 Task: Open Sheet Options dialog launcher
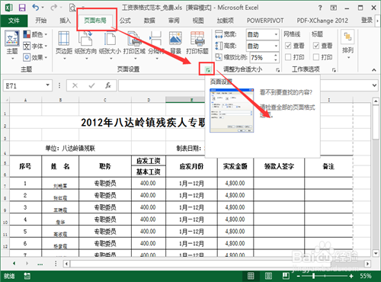coord(334,70)
